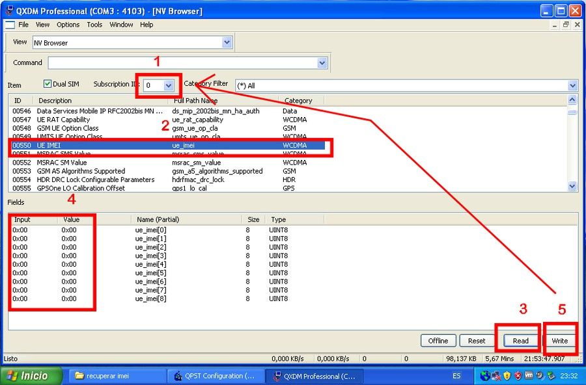
Task: Click the taskbar clock showing 23:32
Action: [x=568, y=376]
